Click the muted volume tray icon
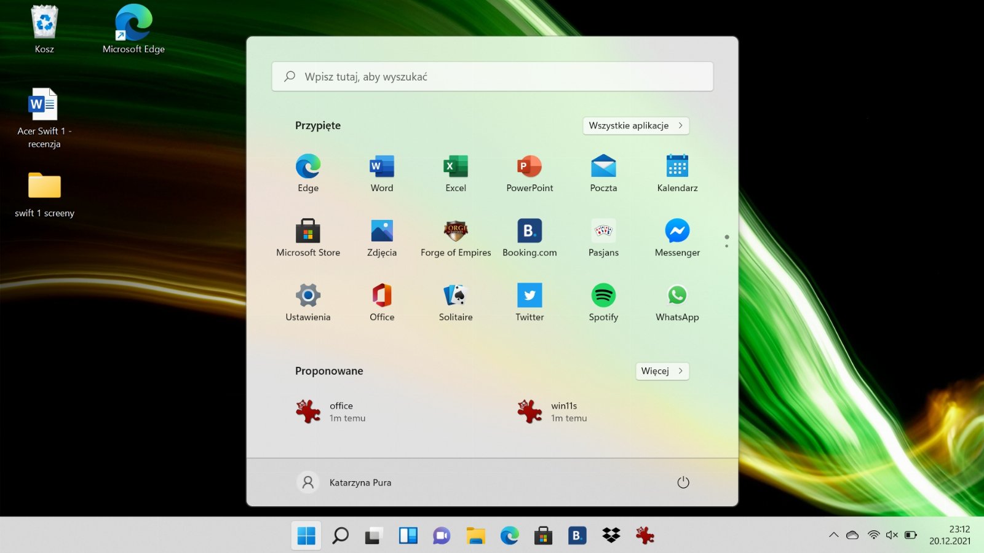984x553 pixels. click(x=892, y=535)
